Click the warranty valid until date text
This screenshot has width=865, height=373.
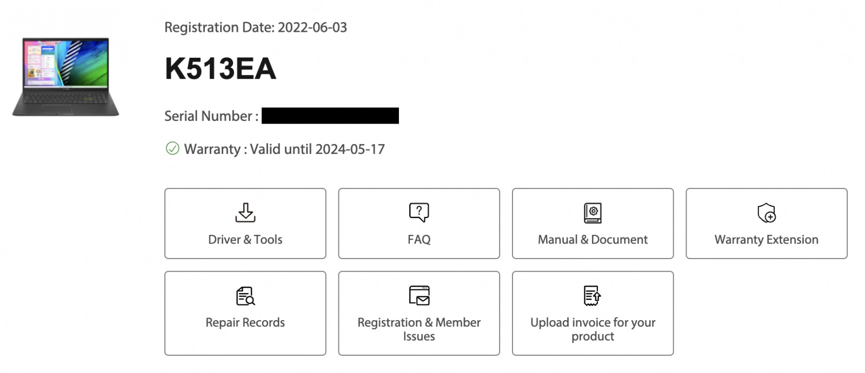[284, 149]
